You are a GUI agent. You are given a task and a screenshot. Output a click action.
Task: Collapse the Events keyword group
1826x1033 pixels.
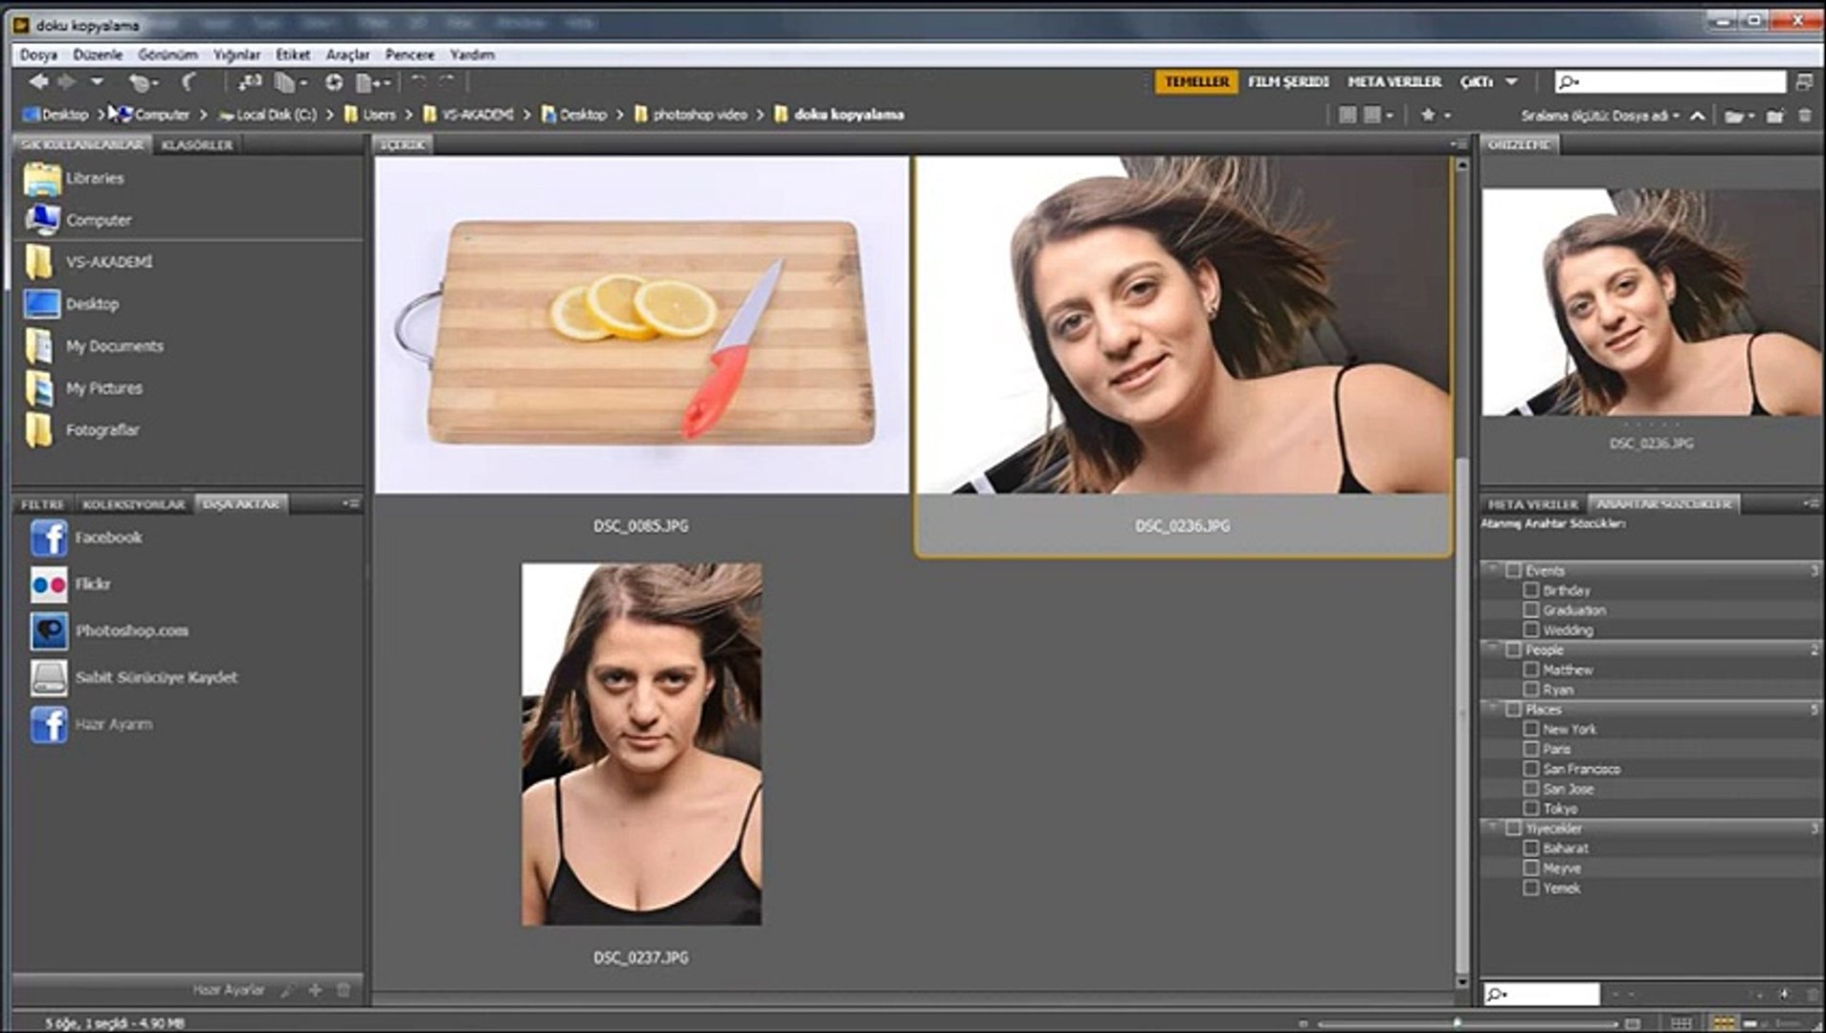point(1493,570)
